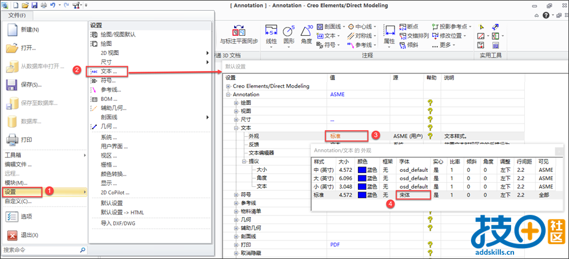Image resolution: width=569 pixels, height=259 pixels.
Task: Click the 文本 icon in ribbon
Action: [320, 36]
